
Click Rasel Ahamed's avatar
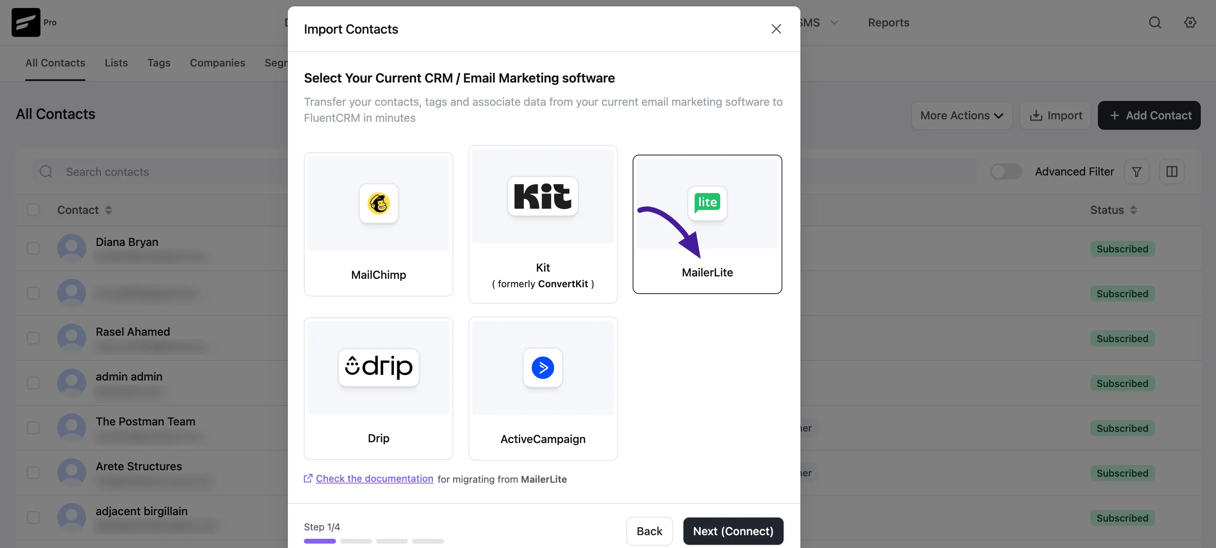[72, 338]
